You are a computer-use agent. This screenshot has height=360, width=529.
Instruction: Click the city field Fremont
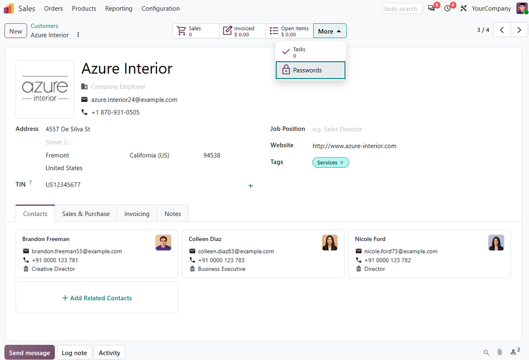pos(58,155)
